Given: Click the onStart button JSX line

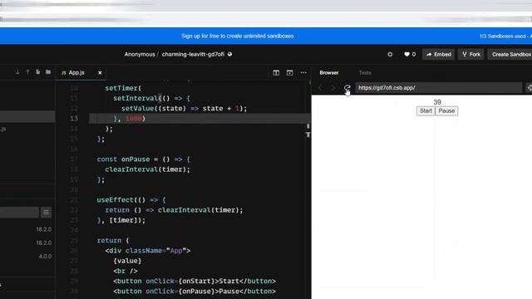Looking at the screenshot, I should click(x=195, y=282).
